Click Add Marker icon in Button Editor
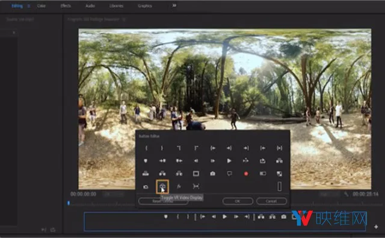This screenshot has height=238, width=385. coord(146,161)
